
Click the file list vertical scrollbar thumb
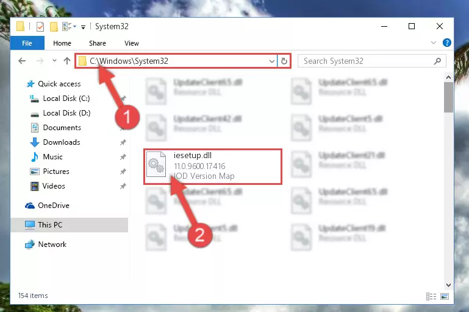click(x=448, y=97)
